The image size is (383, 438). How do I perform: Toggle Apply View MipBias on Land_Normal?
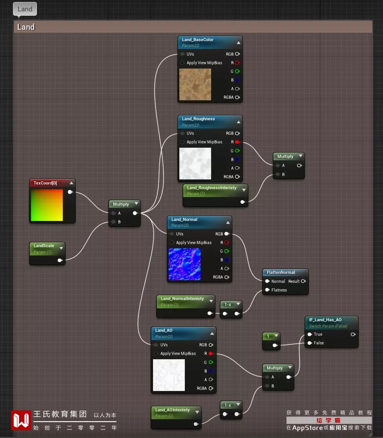coord(172,243)
